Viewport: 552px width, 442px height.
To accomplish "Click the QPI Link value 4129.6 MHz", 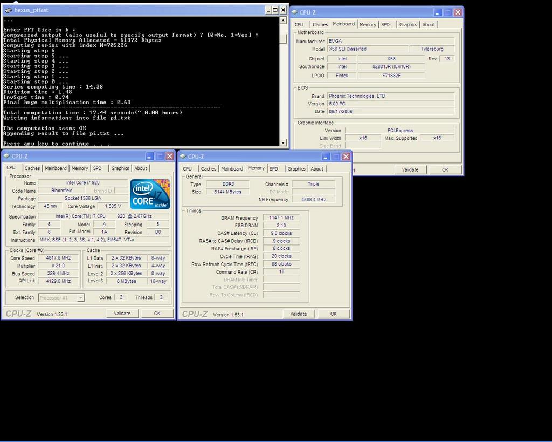I will pos(58,281).
